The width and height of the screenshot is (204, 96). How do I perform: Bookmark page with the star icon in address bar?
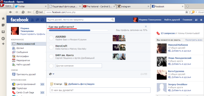[187, 12]
